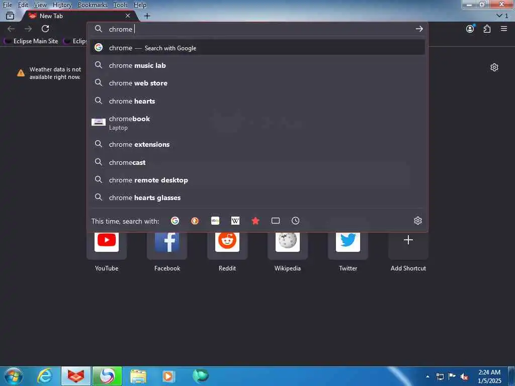Viewport: 515px width, 386px height.
Task: Launch the media player from taskbar
Action: click(169, 376)
